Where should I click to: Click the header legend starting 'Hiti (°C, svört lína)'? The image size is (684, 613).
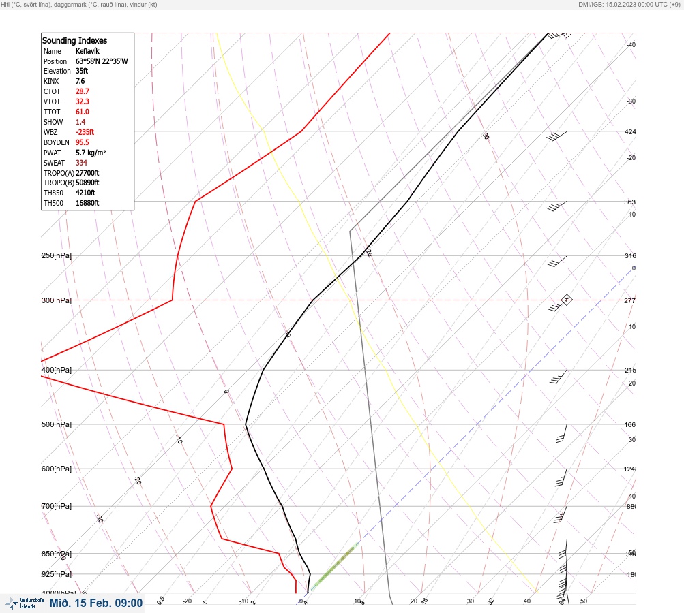tap(79, 4)
